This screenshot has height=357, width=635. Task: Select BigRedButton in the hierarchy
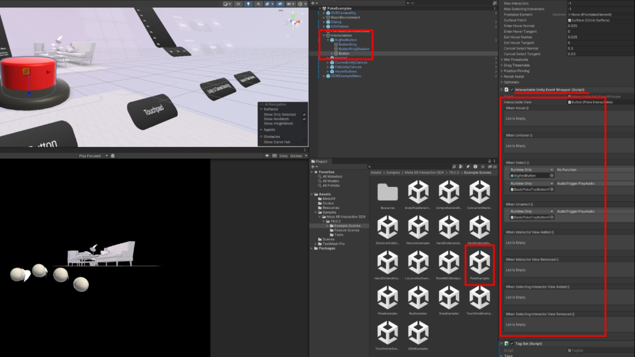[x=345, y=40]
